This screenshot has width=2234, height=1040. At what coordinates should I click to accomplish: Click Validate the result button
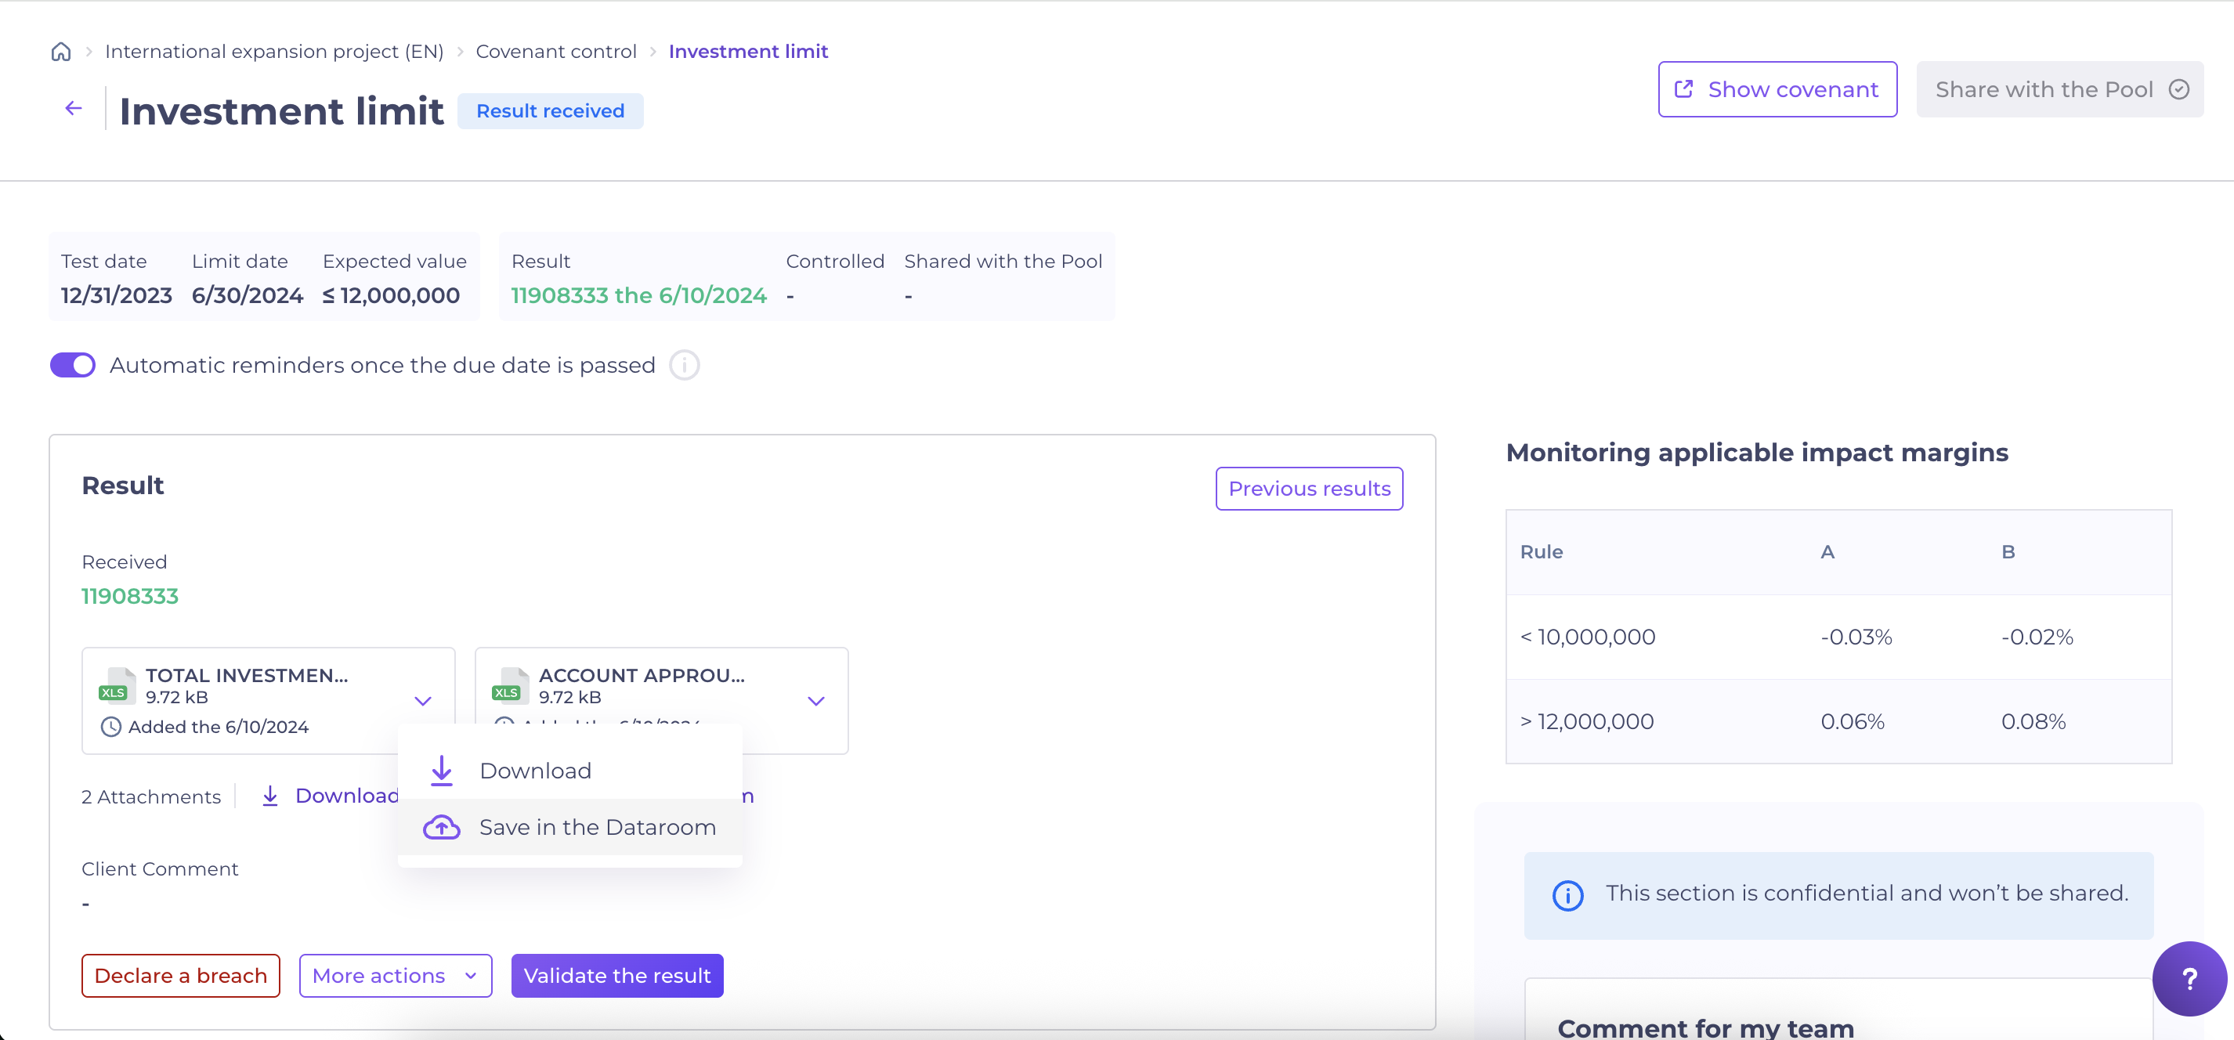616,976
